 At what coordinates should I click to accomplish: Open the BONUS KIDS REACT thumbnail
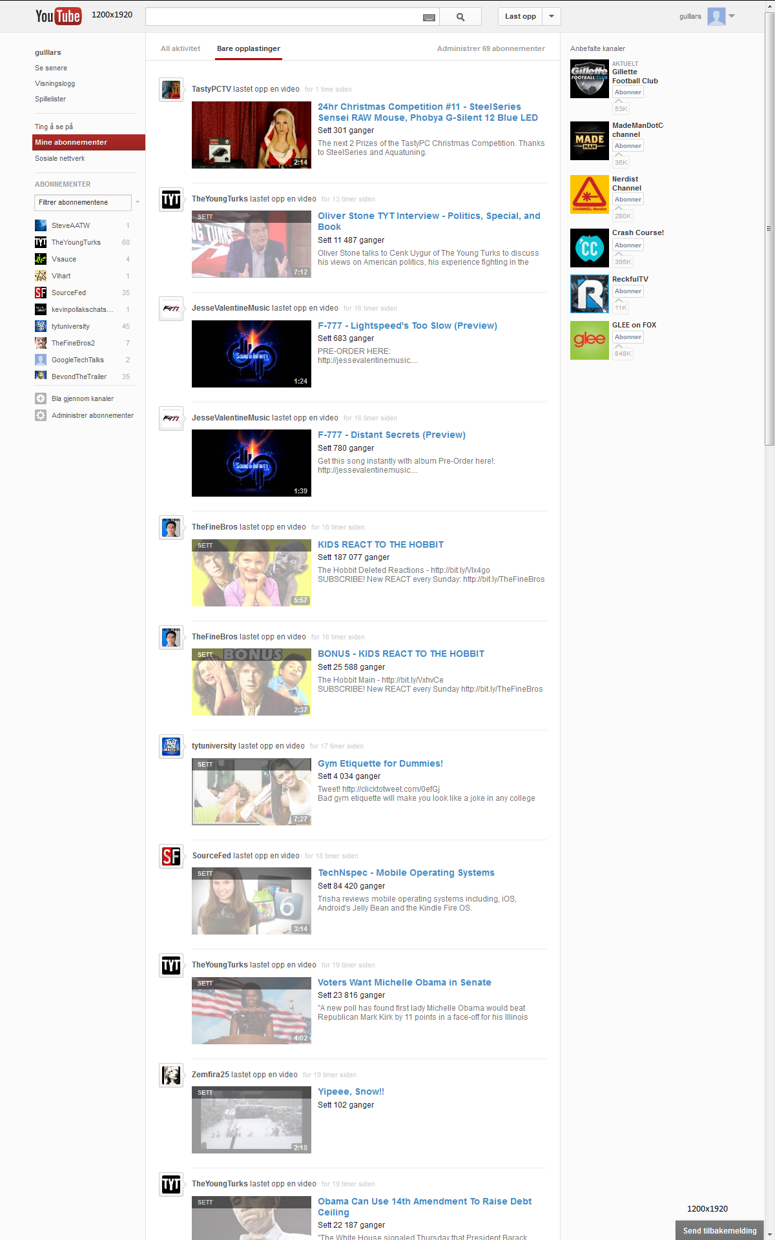coord(251,682)
